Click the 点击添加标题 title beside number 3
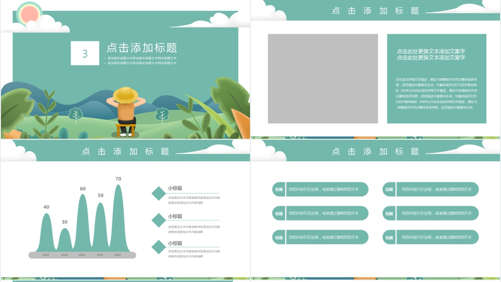Image resolution: width=501 pixels, height=282 pixels. click(142, 47)
